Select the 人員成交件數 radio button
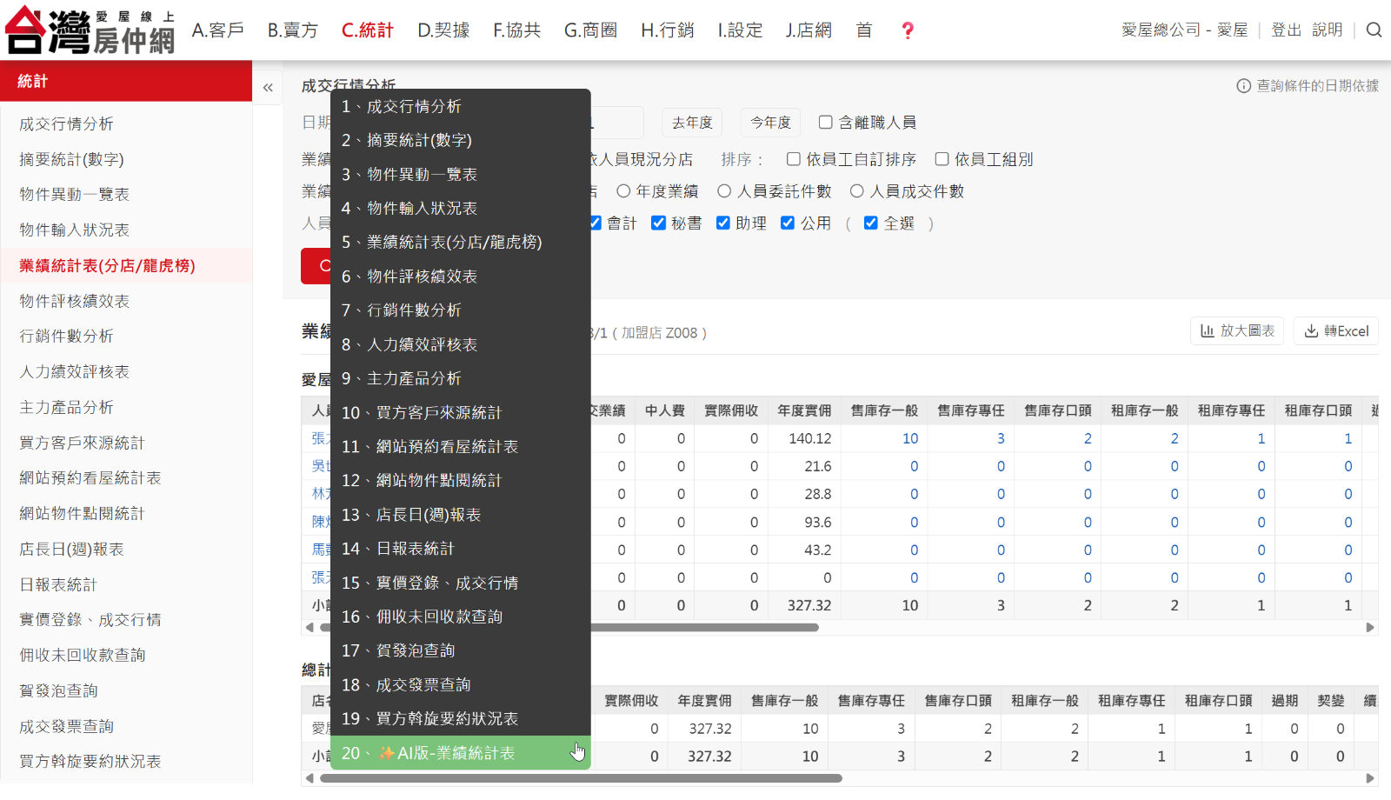The image size is (1391, 800). 857,191
